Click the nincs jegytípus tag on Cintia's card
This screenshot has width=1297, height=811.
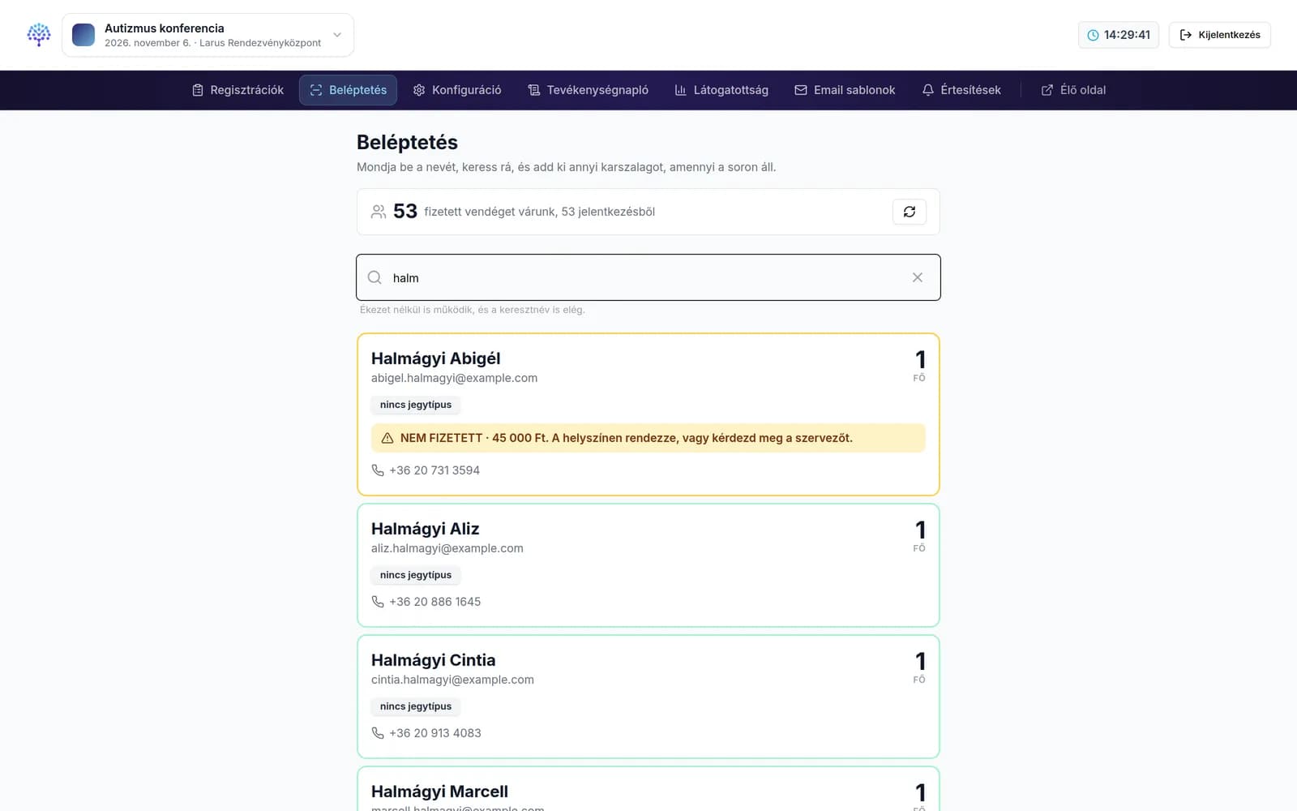coord(416,706)
